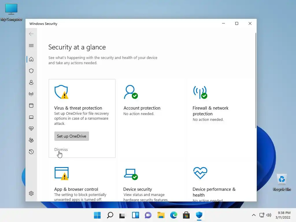The height and width of the screenshot is (222, 296).
Task: Open App & browser control heading
Action: (x=76, y=189)
